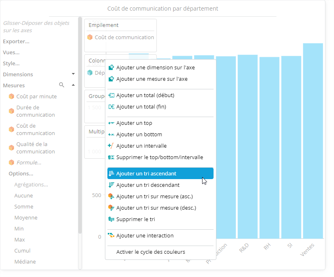Viewport: 334px width, 277px height.
Task: Click the add top icon in menu
Action: (x=111, y=123)
